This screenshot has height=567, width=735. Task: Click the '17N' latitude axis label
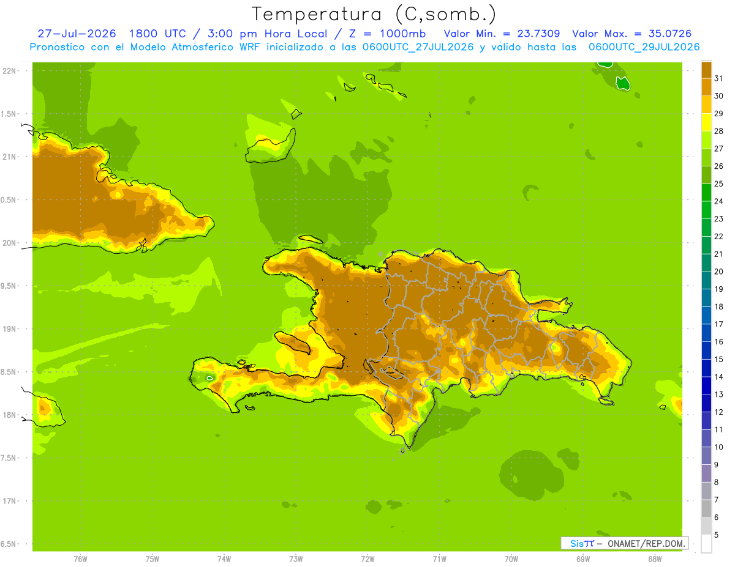[9, 502]
